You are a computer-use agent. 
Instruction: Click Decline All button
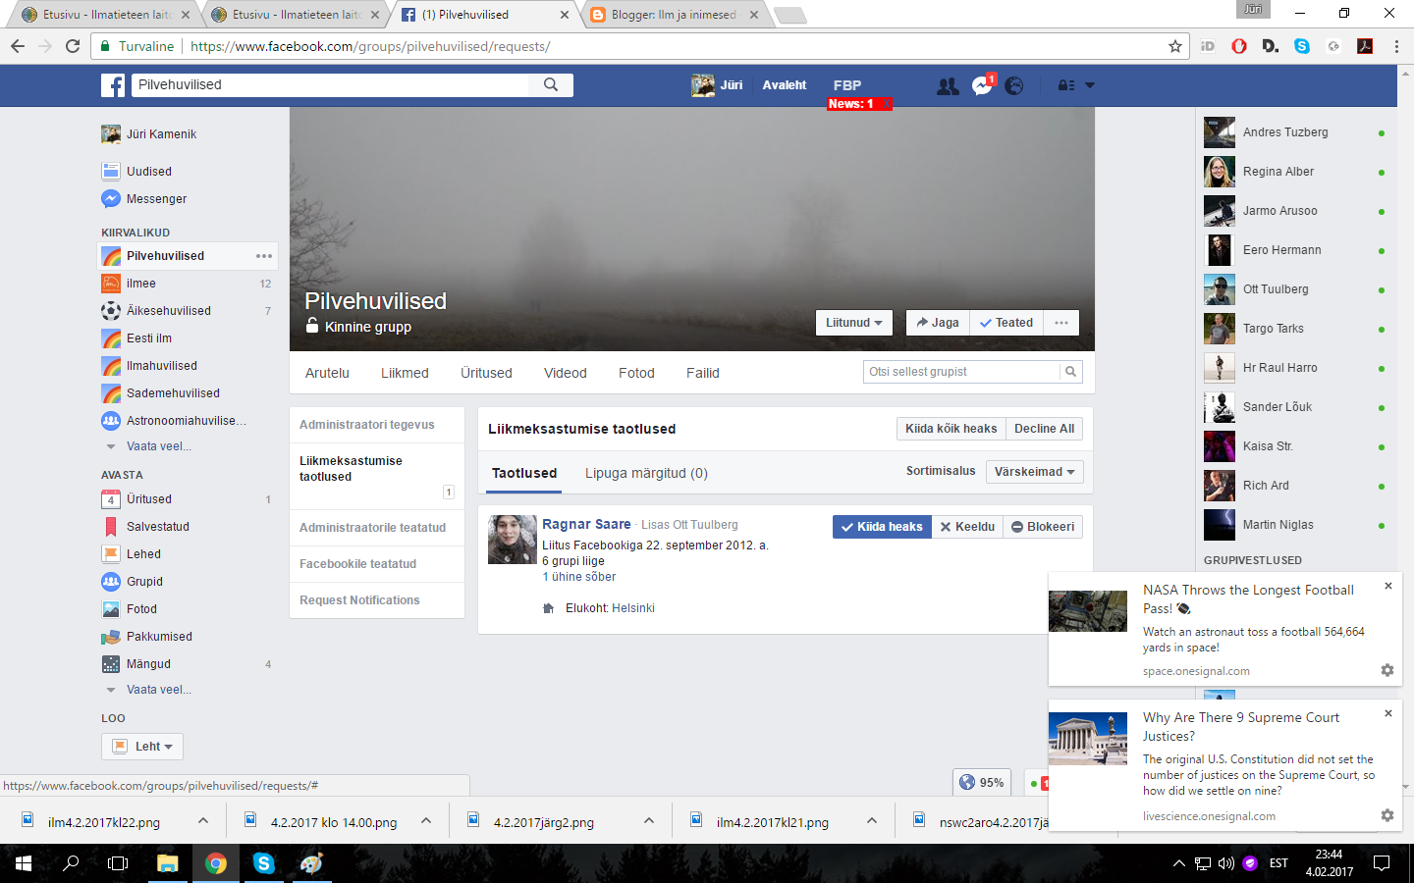click(x=1044, y=429)
